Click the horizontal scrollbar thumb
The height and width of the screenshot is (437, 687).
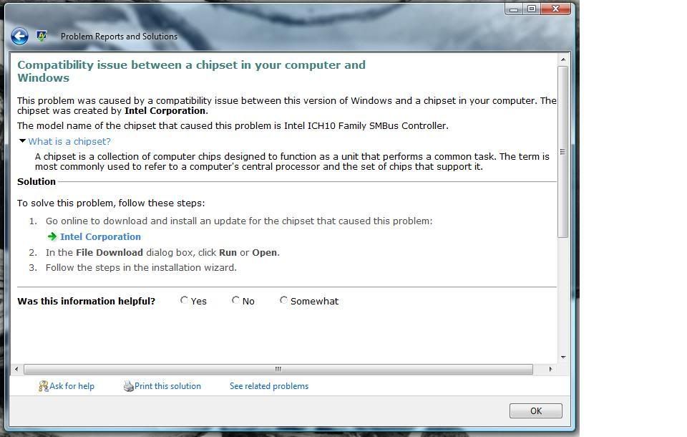pos(278,369)
